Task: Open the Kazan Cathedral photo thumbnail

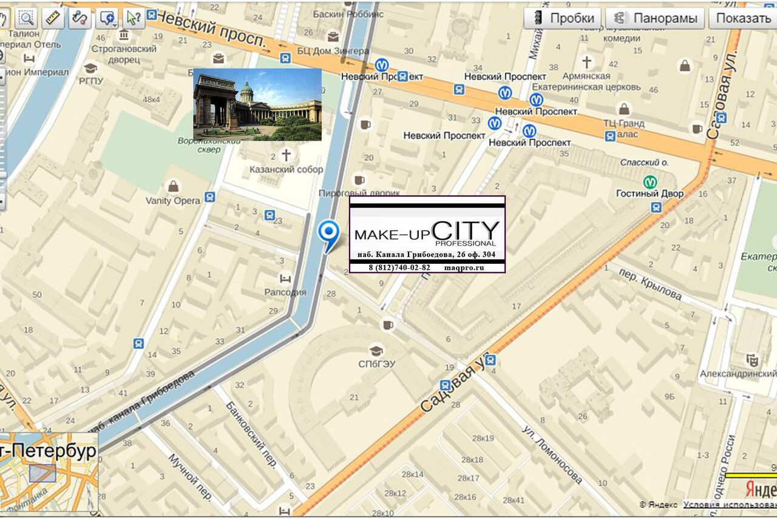Action: point(257,104)
